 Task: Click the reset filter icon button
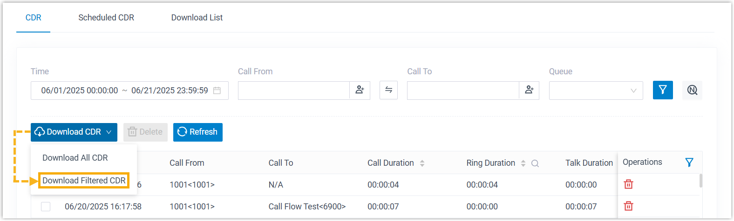click(x=692, y=90)
